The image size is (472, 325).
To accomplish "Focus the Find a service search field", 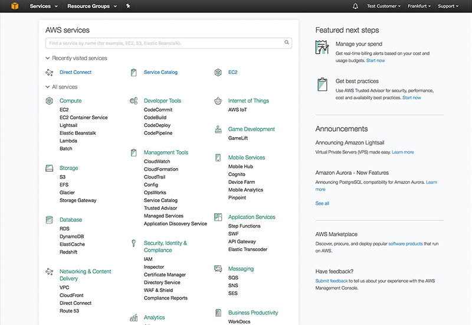I will (x=169, y=43).
